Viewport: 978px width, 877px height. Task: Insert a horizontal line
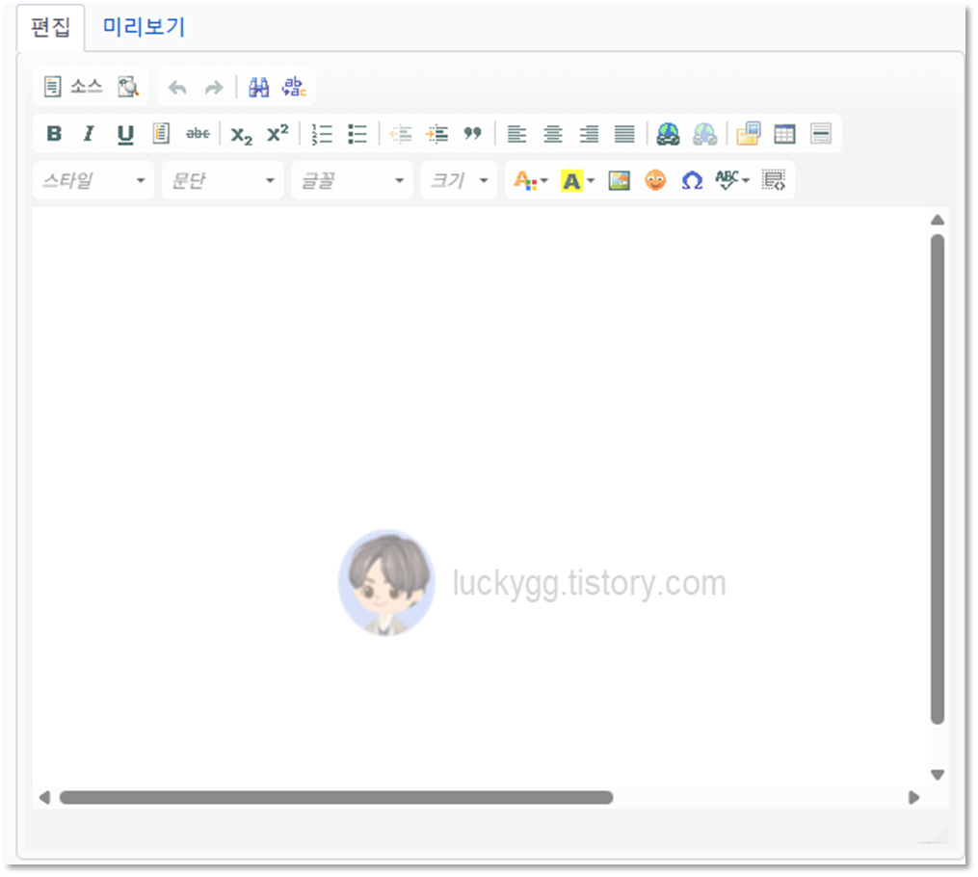pyautogui.click(x=821, y=134)
